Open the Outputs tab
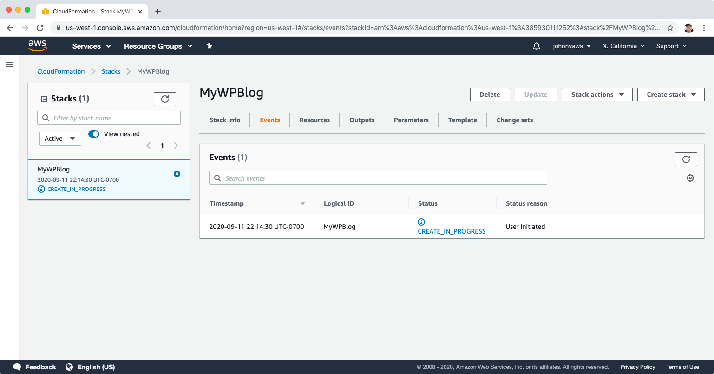 (362, 120)
